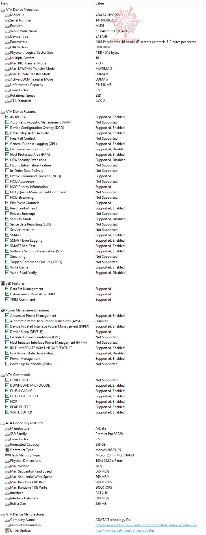Click the Flash Memory Type module icon
The image size is (206, 535).
point(7,455)
